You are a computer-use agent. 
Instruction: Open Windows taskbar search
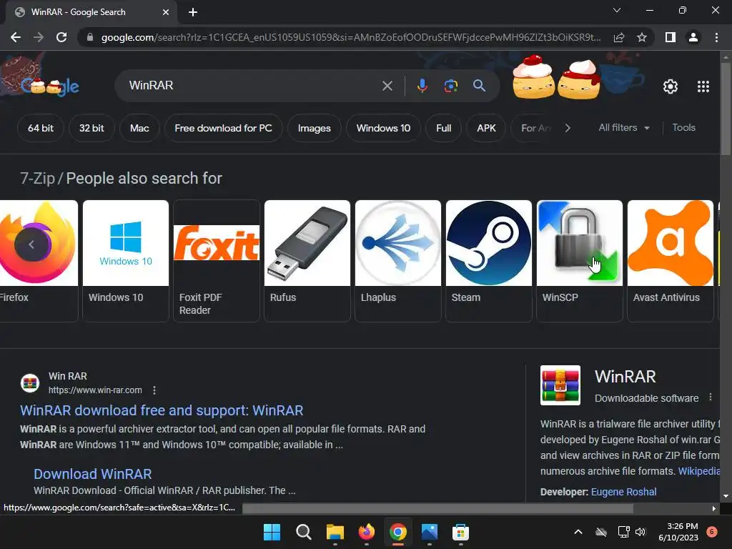[303, 532]
